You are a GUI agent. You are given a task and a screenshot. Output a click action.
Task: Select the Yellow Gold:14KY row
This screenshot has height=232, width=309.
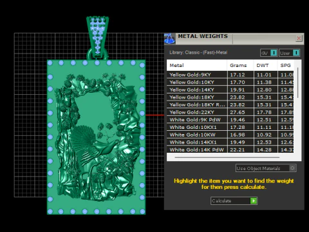[230, 90]
